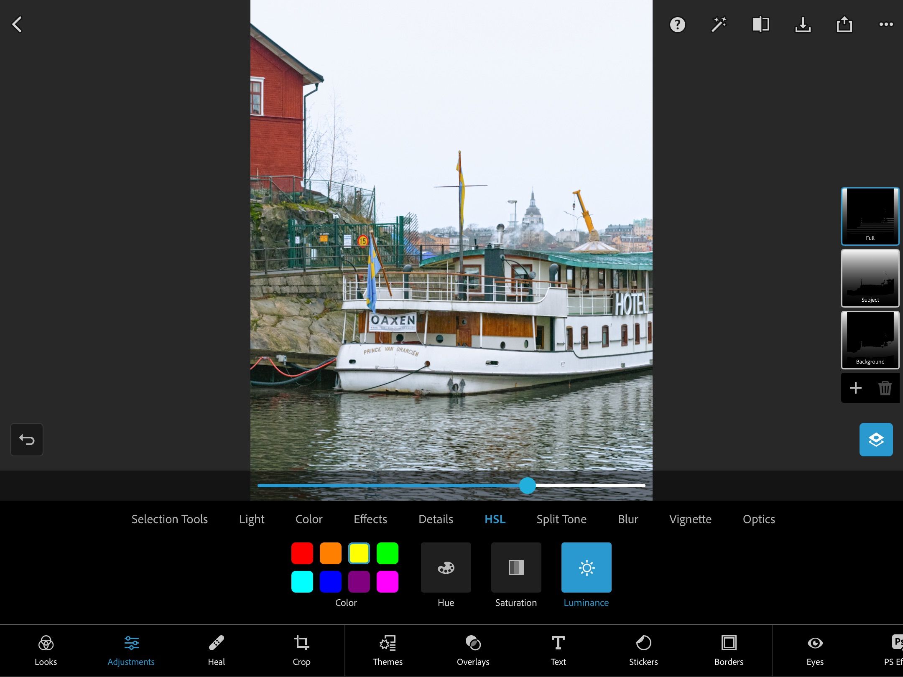
Task: Add a new mask with the plus button
Action: point(855,388)
